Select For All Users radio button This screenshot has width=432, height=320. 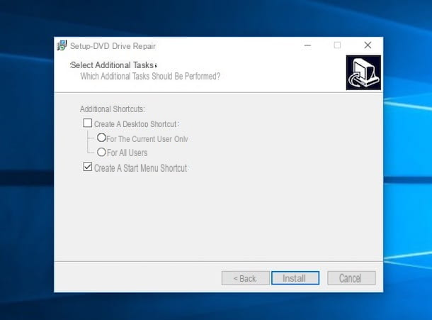pos(101,152)
